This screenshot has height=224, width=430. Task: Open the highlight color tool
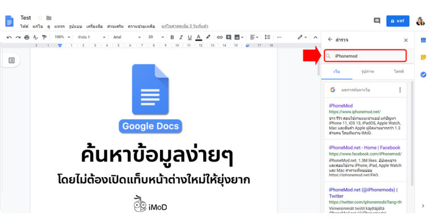208,37
